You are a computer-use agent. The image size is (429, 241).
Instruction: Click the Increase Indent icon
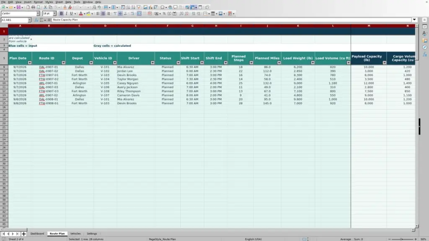coord(194,13)
